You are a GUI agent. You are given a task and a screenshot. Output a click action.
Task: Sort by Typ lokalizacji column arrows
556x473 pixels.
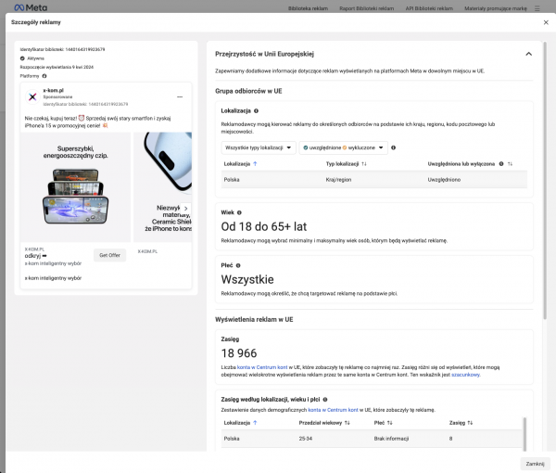pos(363,163)
